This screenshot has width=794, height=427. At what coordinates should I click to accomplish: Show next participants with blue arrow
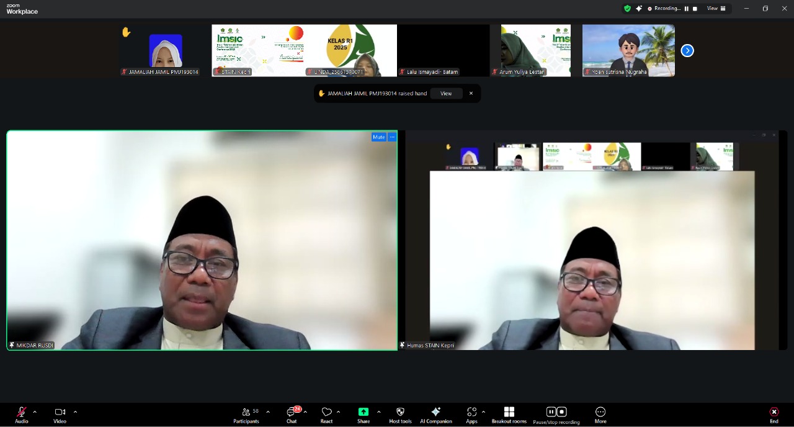click(x=687, y=51)
